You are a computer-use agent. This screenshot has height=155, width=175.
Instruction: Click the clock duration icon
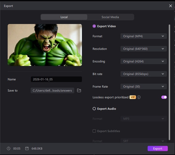tap(9, 148)
